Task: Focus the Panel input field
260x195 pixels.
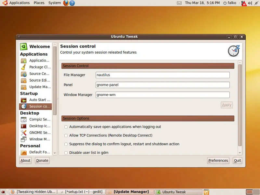Action: point(163,85)
